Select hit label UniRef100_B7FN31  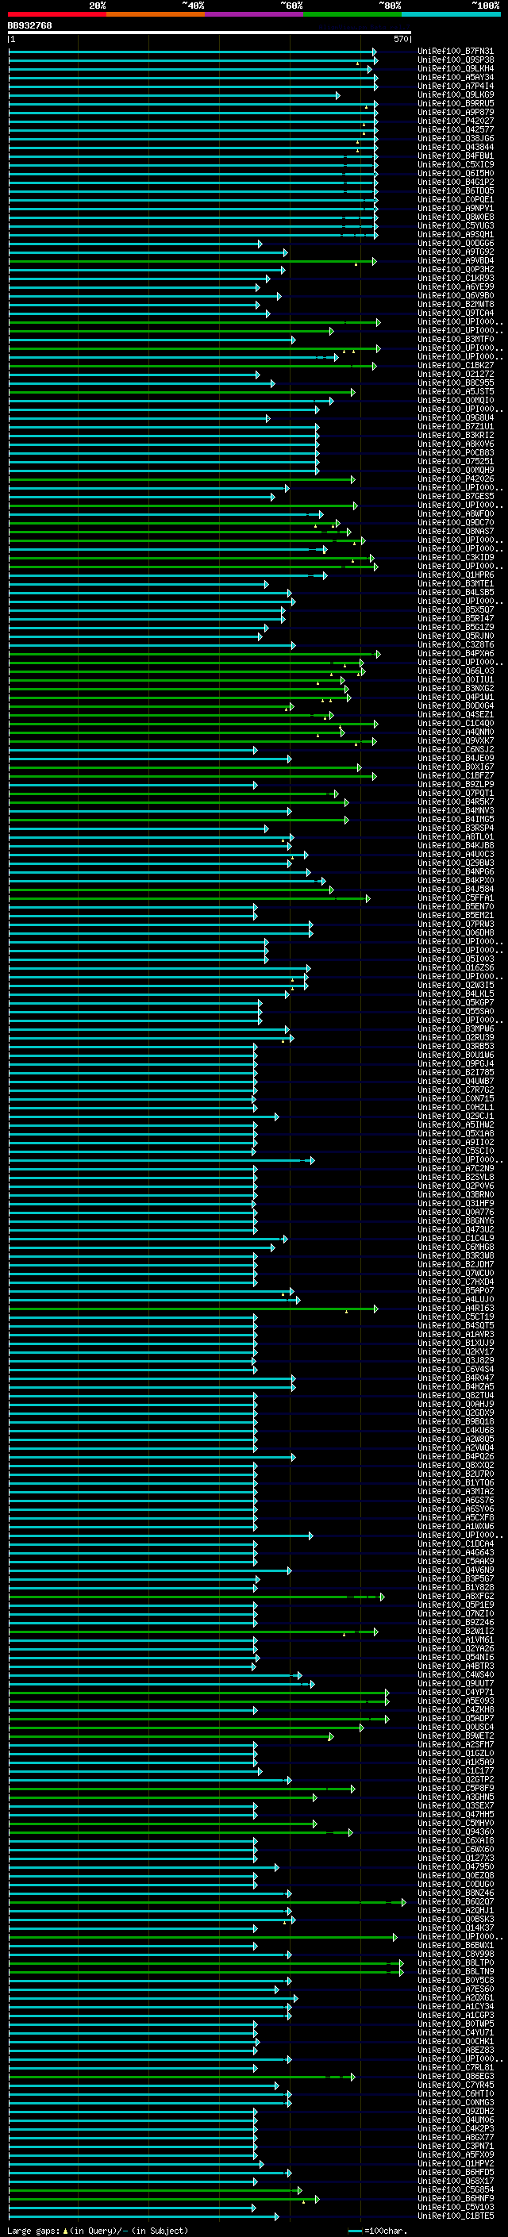[456, 52]
